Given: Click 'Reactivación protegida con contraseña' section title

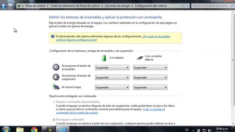Looking at the screenshot, I should pyautogui.click(x=73, y=96).
